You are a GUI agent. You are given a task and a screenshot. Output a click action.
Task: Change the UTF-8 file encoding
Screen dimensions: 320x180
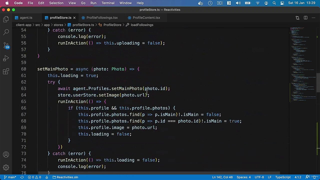[259, 177]
